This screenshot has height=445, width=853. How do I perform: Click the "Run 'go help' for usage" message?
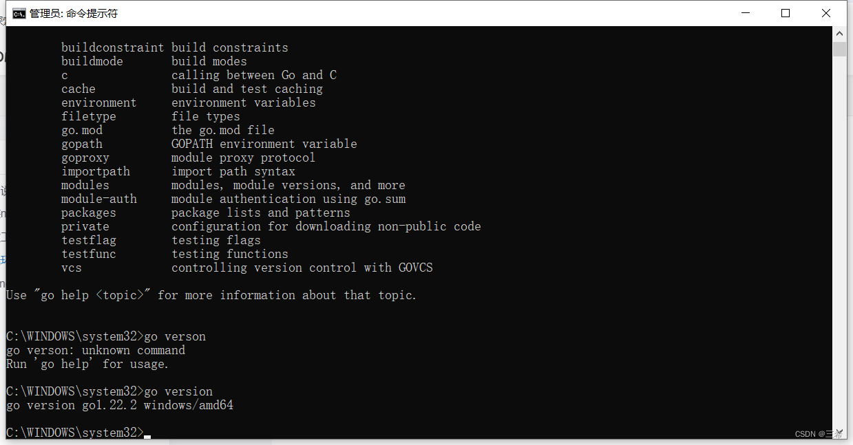86,364
